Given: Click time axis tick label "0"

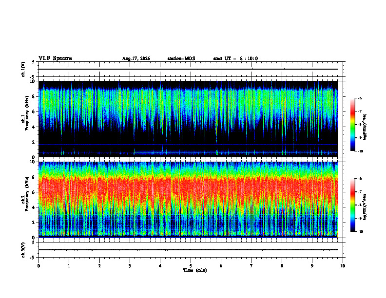Looking at the screenshot, I should pos(39,266).
